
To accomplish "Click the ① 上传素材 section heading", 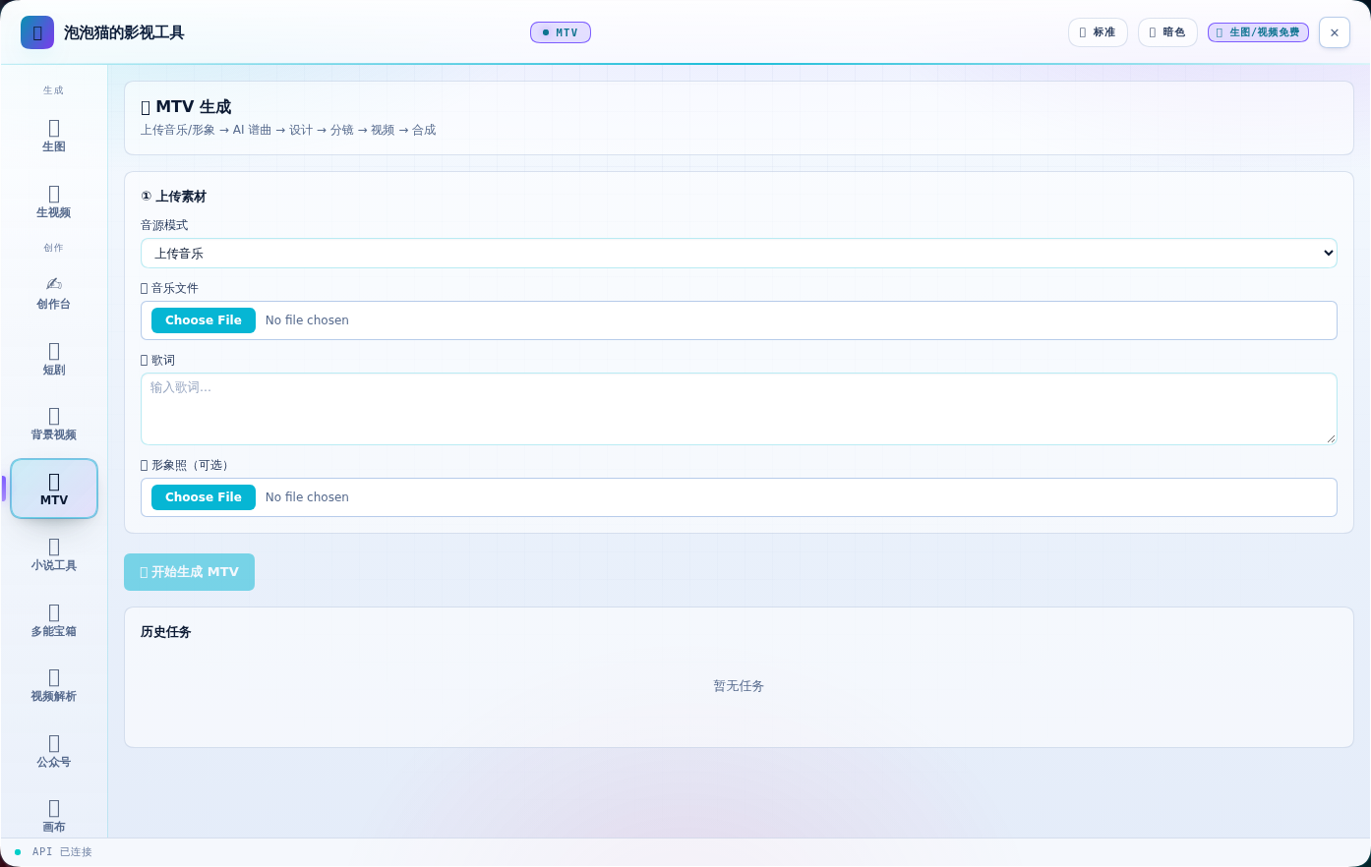I will click(x=173, y=197).
